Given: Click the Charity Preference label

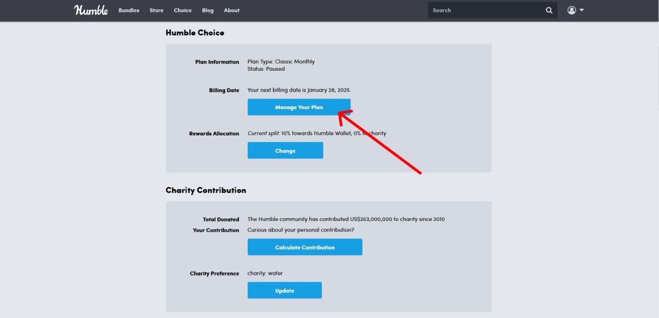Looking at the screenshot, I should point(215,274).
